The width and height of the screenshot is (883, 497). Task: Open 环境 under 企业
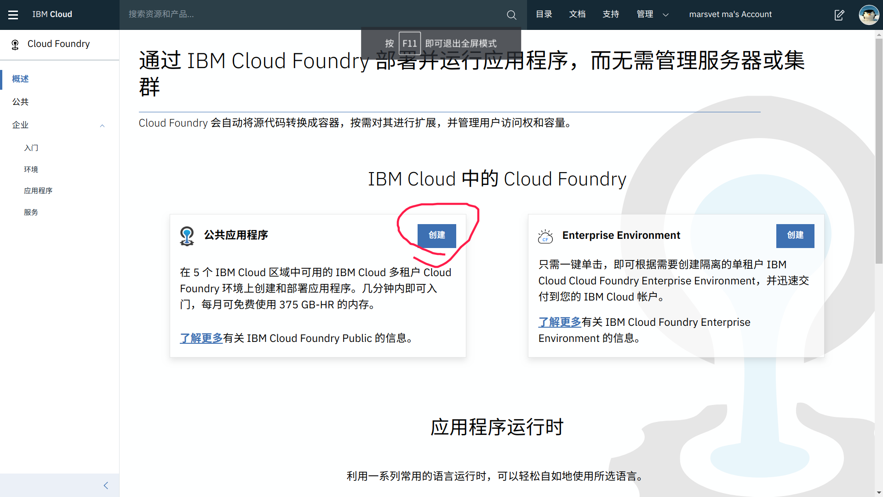point(31,169)
